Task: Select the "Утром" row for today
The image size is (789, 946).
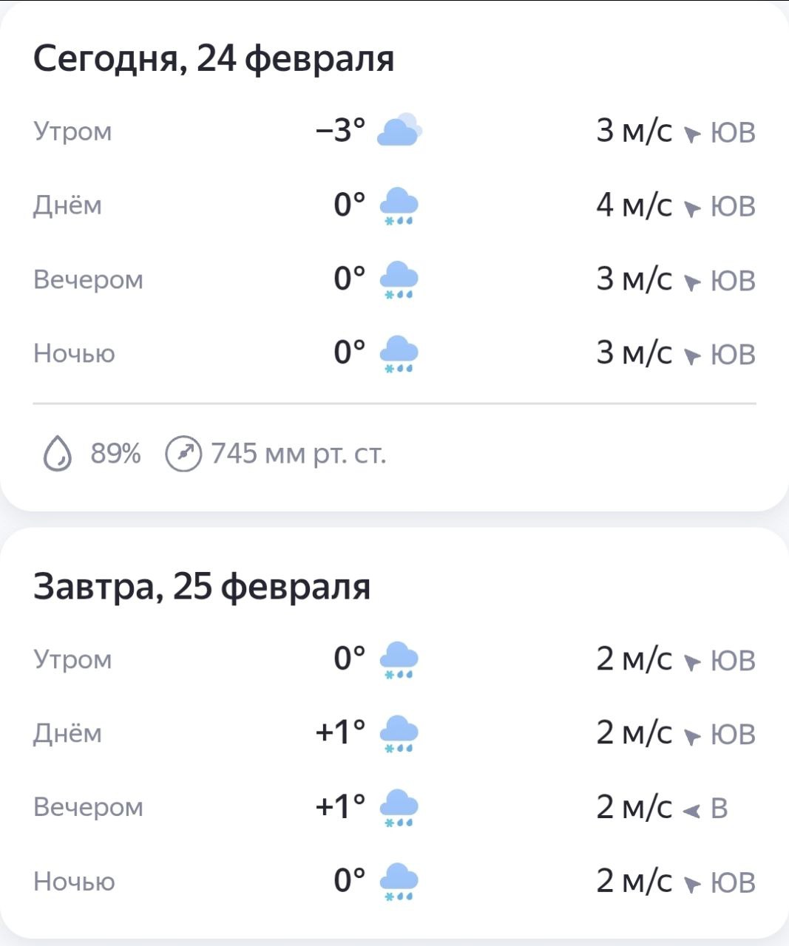Action: click(72, 132)
